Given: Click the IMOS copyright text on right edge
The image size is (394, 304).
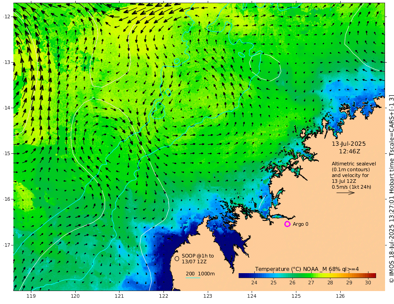Looking at the screenshot, I should click(x=391, y=188).
